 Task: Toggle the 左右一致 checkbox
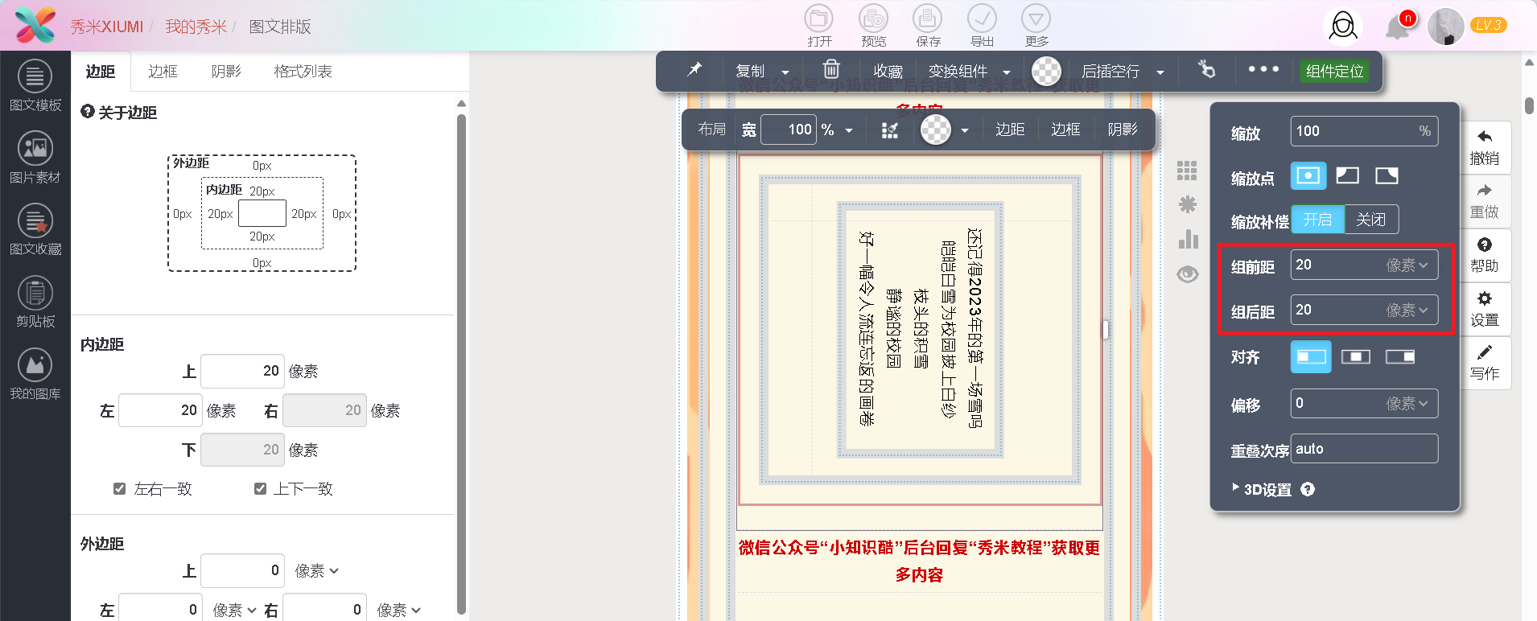point(119,488)
